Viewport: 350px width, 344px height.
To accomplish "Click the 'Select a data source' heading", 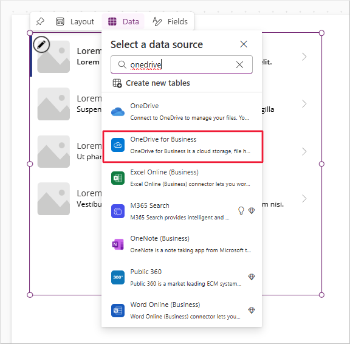I will pyautogui.click(x=157, y=44).
